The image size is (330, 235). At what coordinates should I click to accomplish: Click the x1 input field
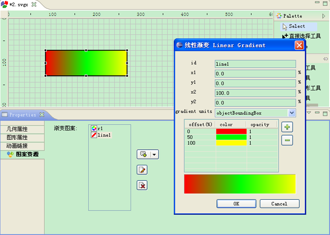tap(256, 73)
